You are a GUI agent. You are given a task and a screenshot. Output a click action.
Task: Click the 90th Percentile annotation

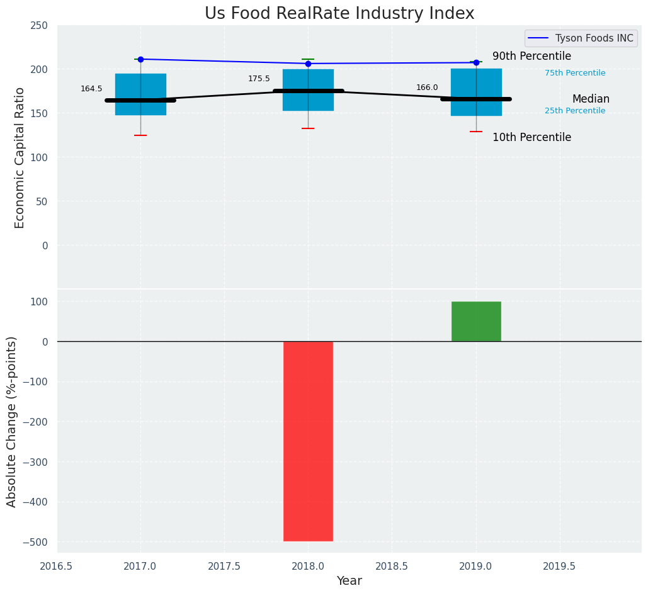531,56
